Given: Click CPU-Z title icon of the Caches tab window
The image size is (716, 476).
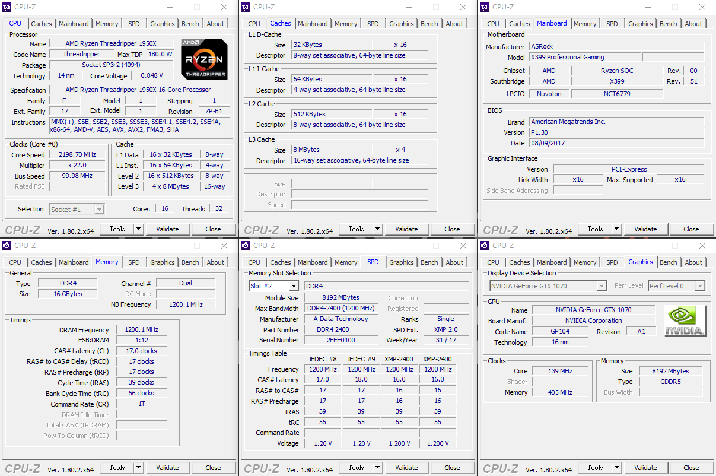Looking at the screenshot, I should pyautogui.click(x=246, y=7).
